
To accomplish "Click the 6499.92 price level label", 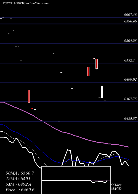I will [131, 80].
